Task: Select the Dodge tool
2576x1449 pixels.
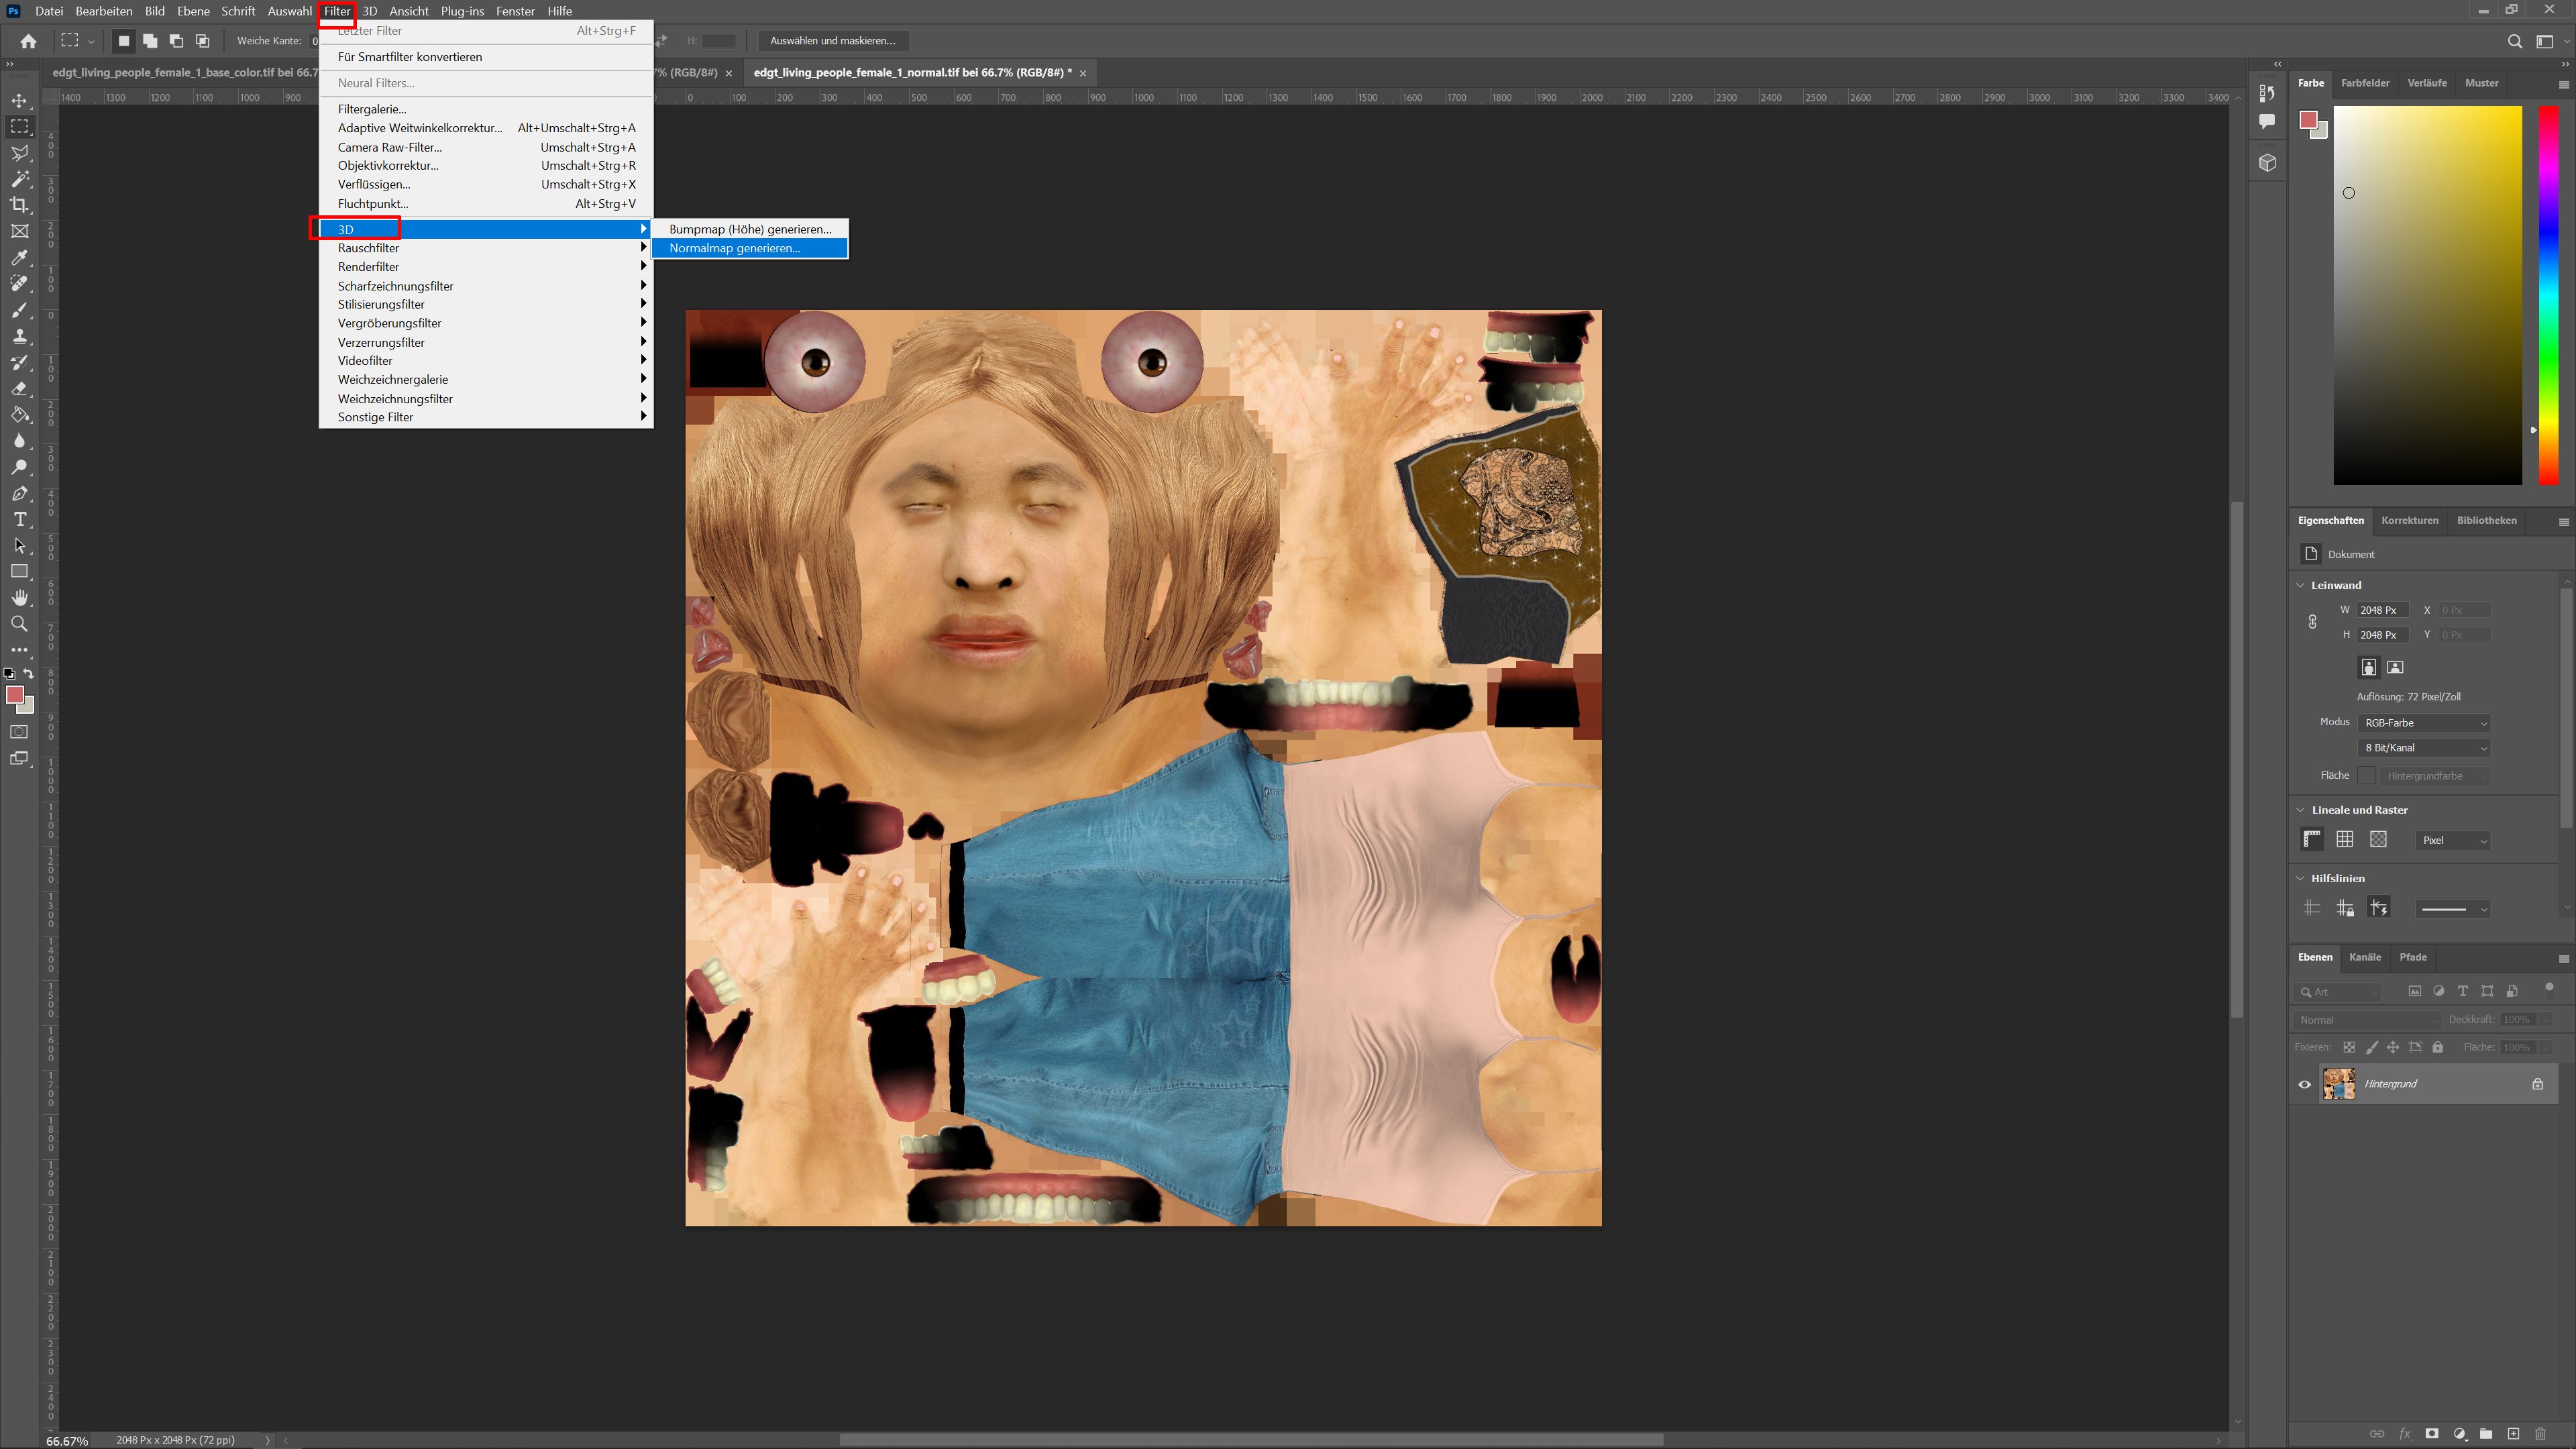Action: (x=19, y=467)
